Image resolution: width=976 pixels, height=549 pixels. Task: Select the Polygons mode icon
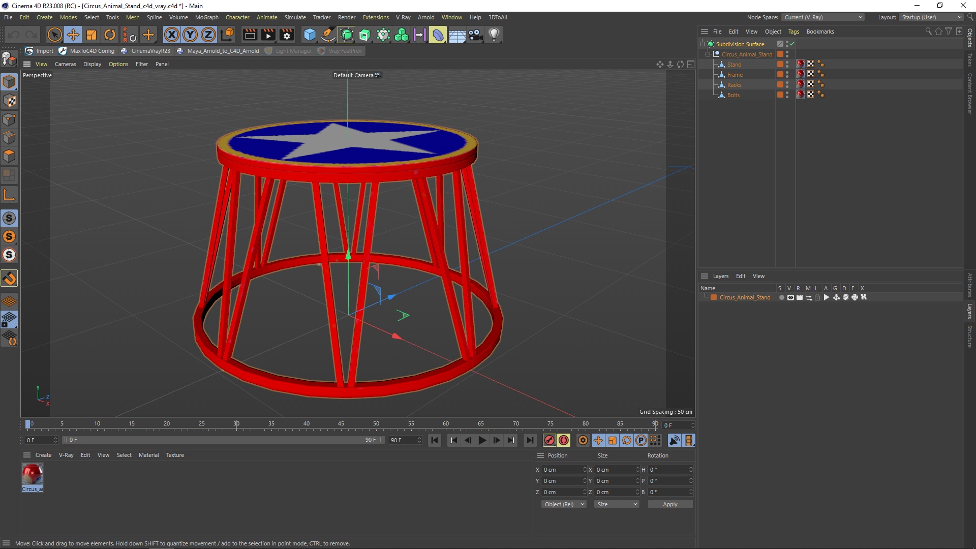coord(9,156)
